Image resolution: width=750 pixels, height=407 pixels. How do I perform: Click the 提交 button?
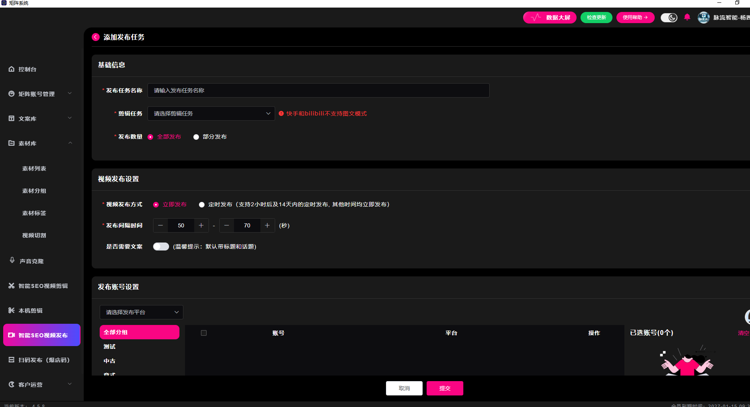tap(445, 388)
